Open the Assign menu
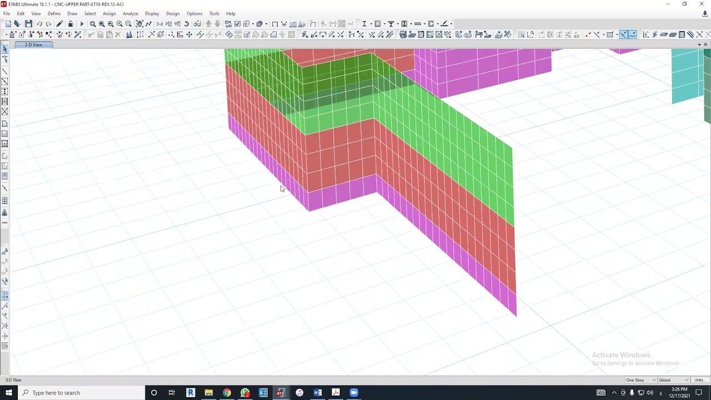Screen dimensions: 711x400 [109, 13]
